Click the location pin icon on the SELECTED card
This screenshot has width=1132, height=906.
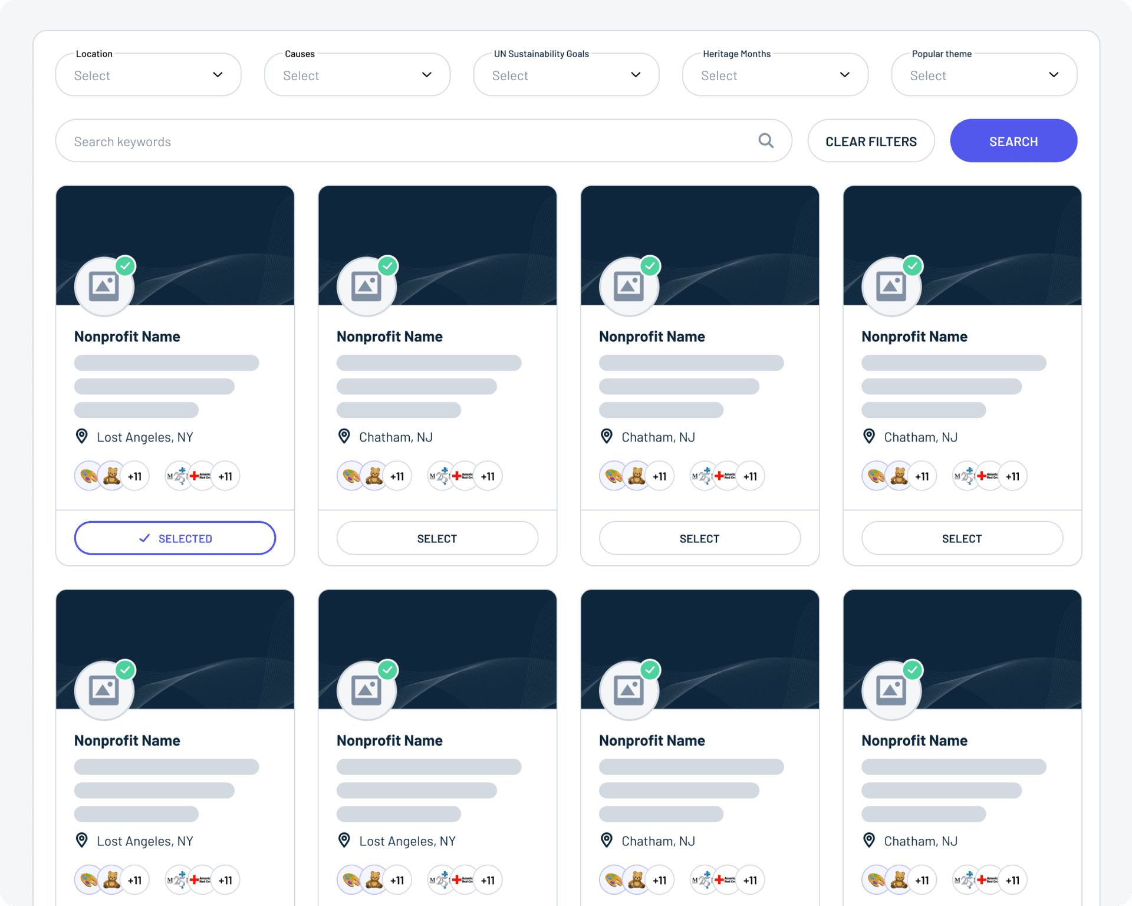click(x=82, y=436)
